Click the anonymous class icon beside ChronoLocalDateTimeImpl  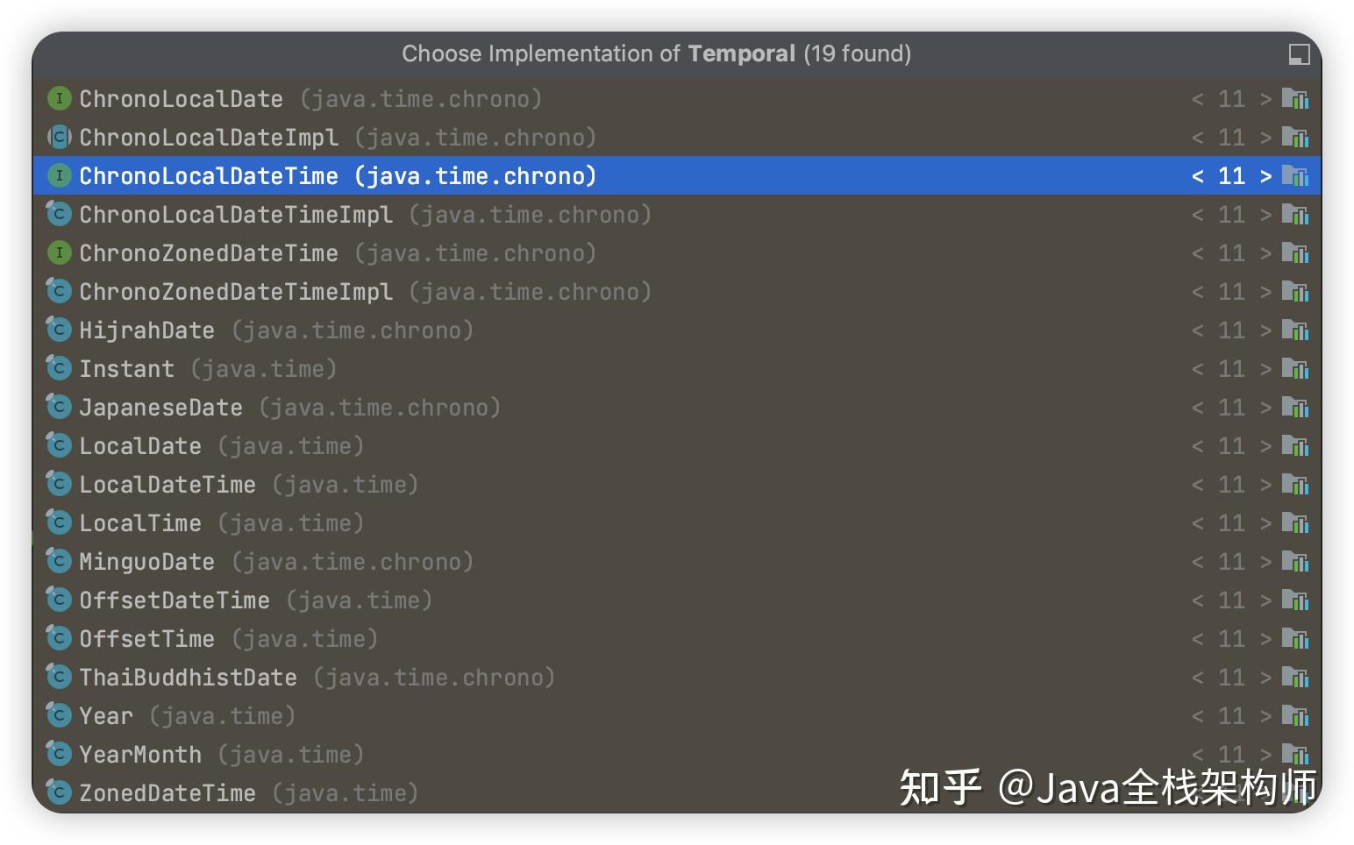coord(58,214)
